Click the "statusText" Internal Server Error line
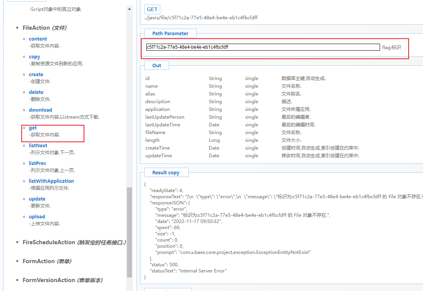 click(x=188, y=271)
